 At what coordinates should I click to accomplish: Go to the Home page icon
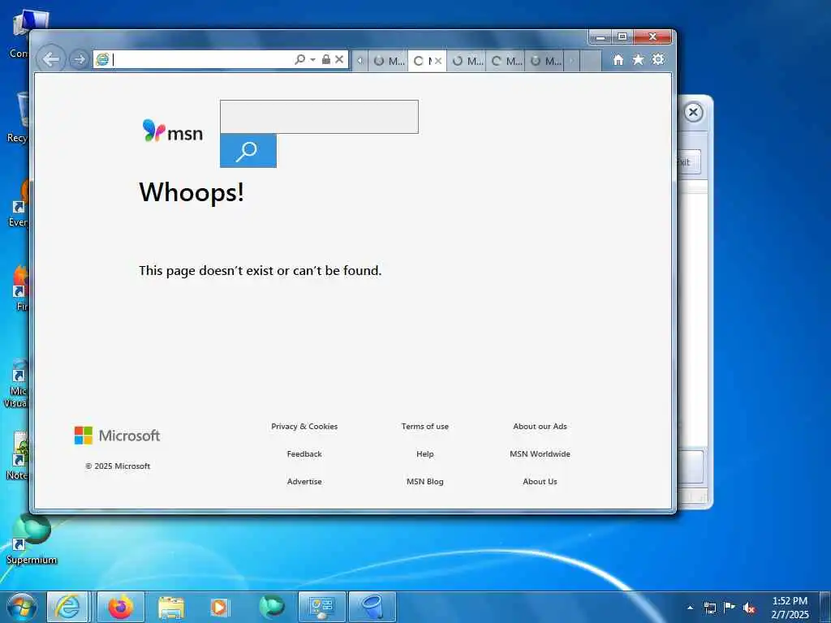click(618, 60)
